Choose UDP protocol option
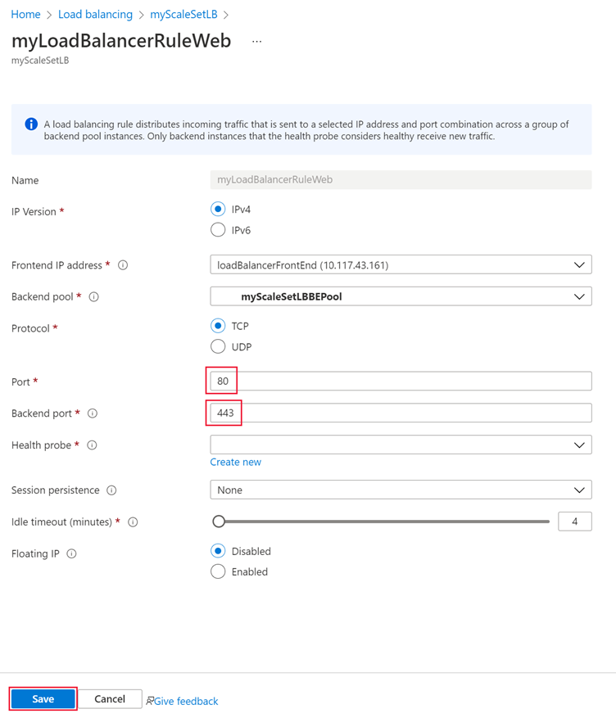The width and height of the screenshot is (616, 718). [218, 346]
